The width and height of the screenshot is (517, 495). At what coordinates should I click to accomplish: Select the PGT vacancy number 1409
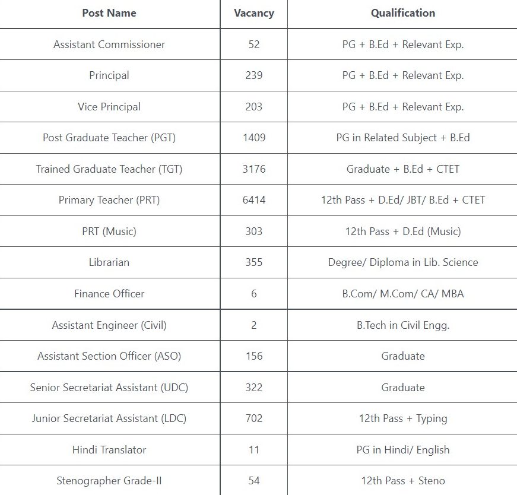coord(254,138)
